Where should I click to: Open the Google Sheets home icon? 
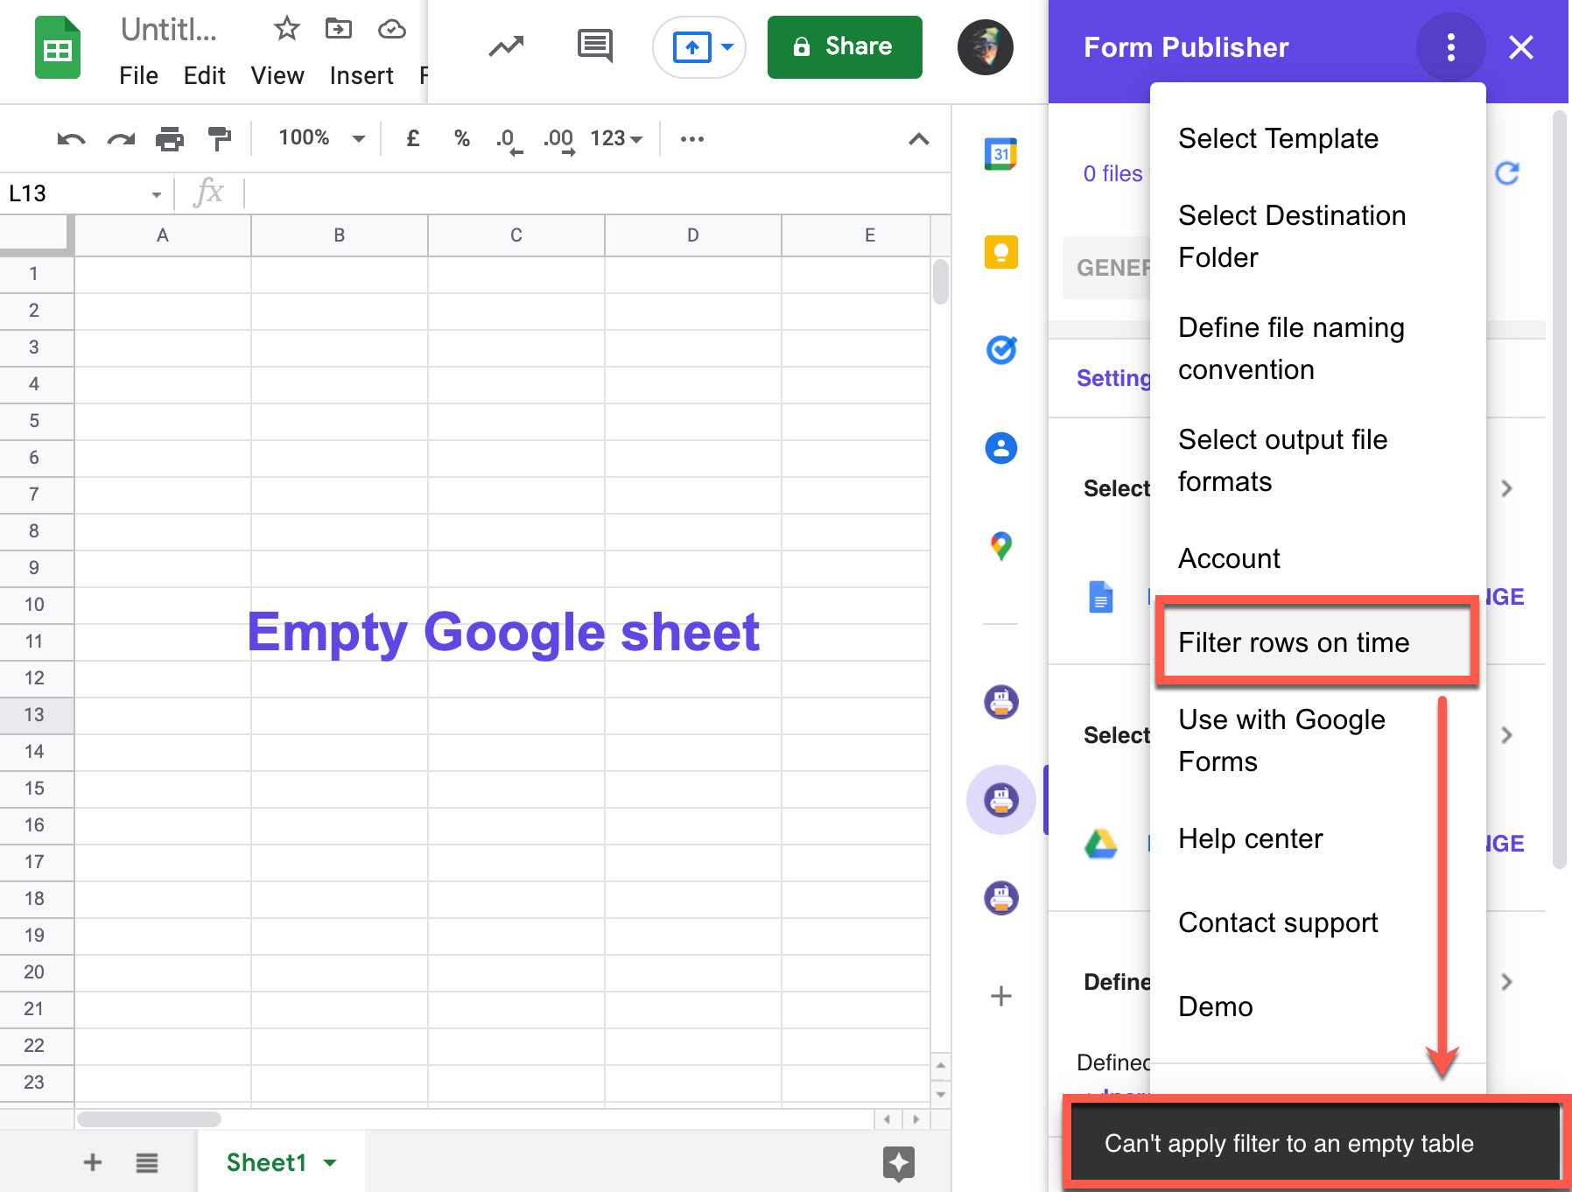click(x=58, y=48)
